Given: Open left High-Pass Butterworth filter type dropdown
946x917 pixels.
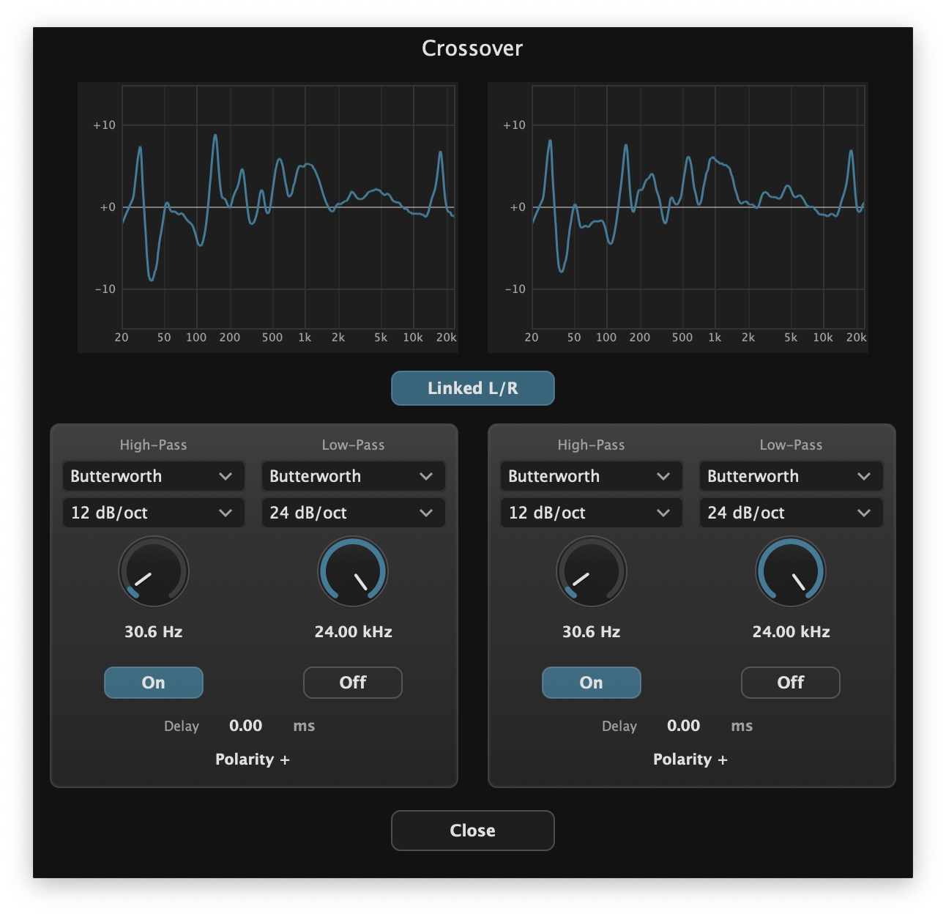Looking at the screenshot, I should (154, 476).
